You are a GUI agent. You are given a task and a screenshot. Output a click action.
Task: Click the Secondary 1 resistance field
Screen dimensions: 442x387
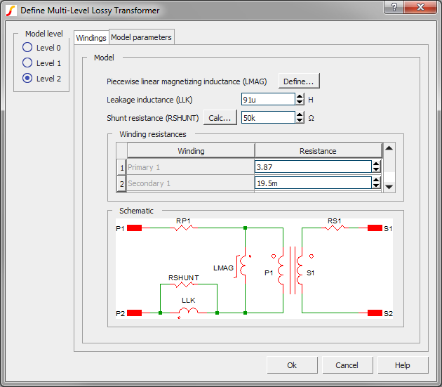coord(312,183)
